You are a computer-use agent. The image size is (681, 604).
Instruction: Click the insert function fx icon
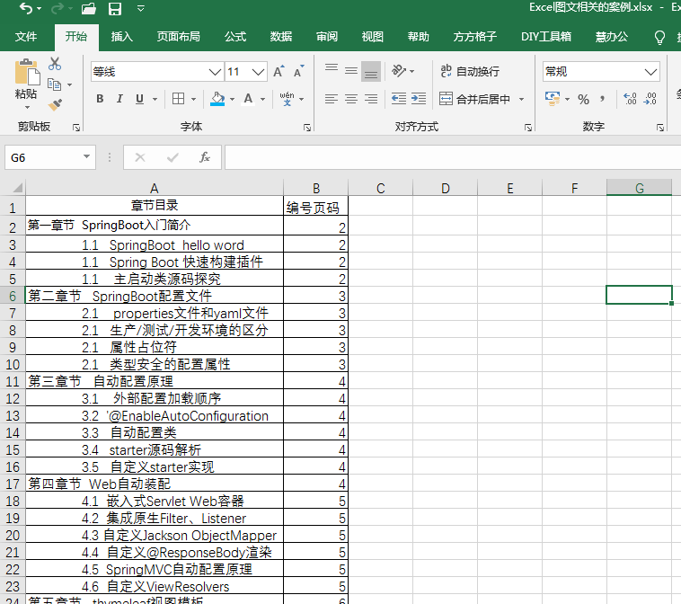point(205,157)
